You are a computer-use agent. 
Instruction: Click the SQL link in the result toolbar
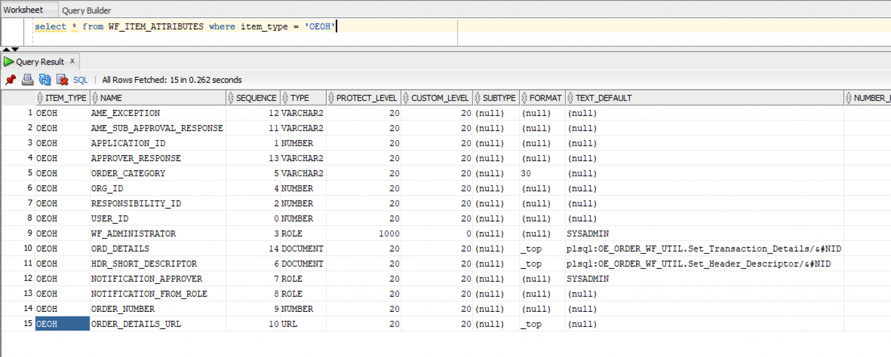pos(80,80)
